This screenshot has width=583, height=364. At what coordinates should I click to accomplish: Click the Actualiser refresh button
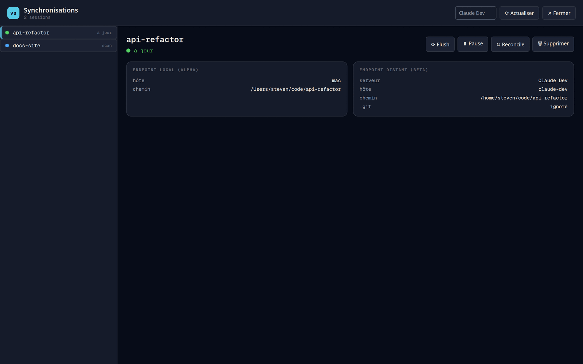pyautogui.click(x=519, y=13)
